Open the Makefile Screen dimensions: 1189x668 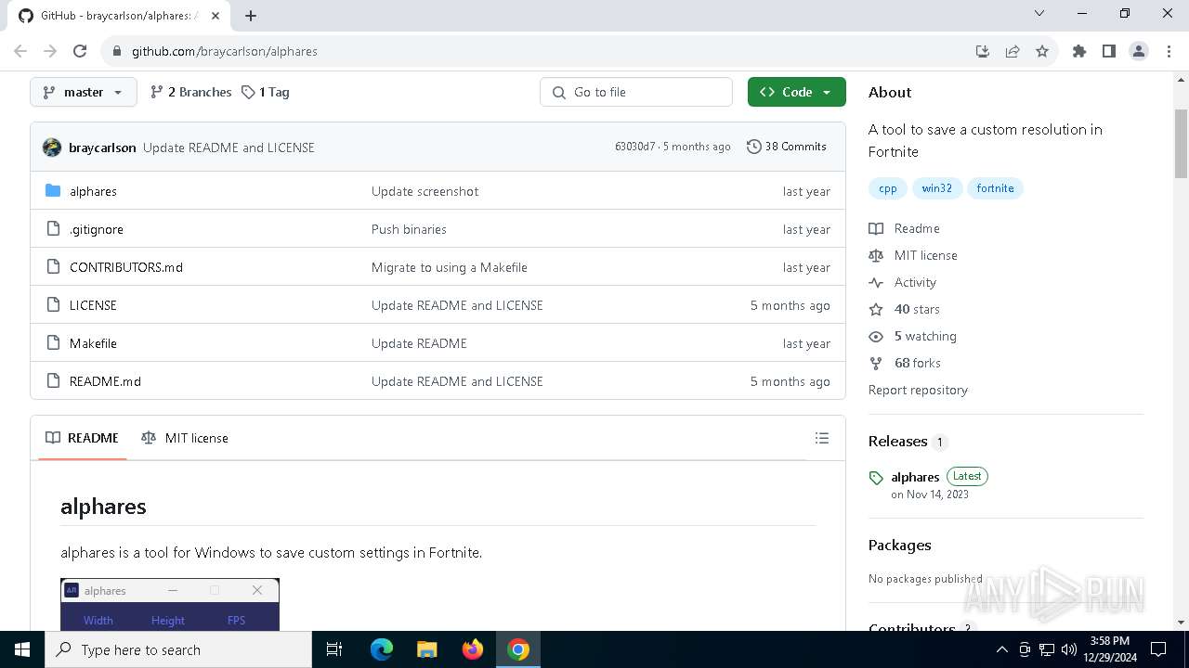point(93,343)
